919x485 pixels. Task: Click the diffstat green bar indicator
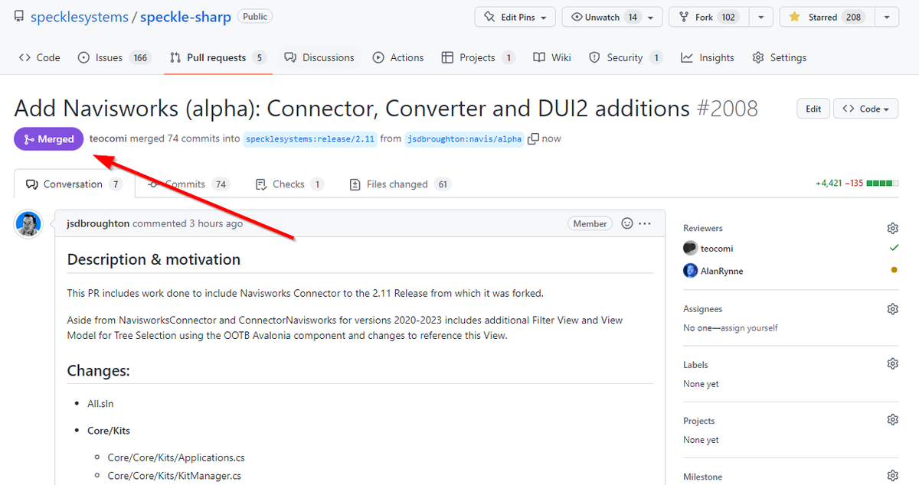(881, 184)
